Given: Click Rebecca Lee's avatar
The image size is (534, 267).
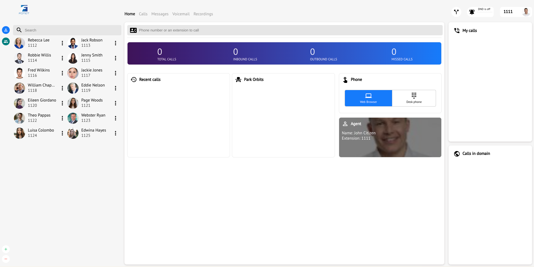Looking at the screenshot, I should point(19,43).
